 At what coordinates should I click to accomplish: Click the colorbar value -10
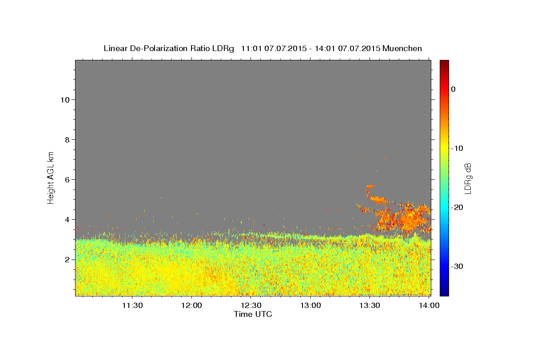click(x=457, y=148)
